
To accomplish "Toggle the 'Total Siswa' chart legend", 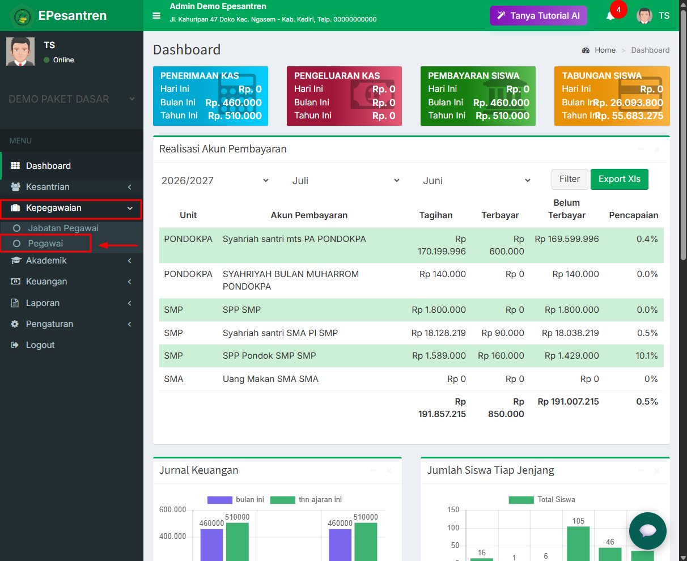I will click(x=542, y=500).
